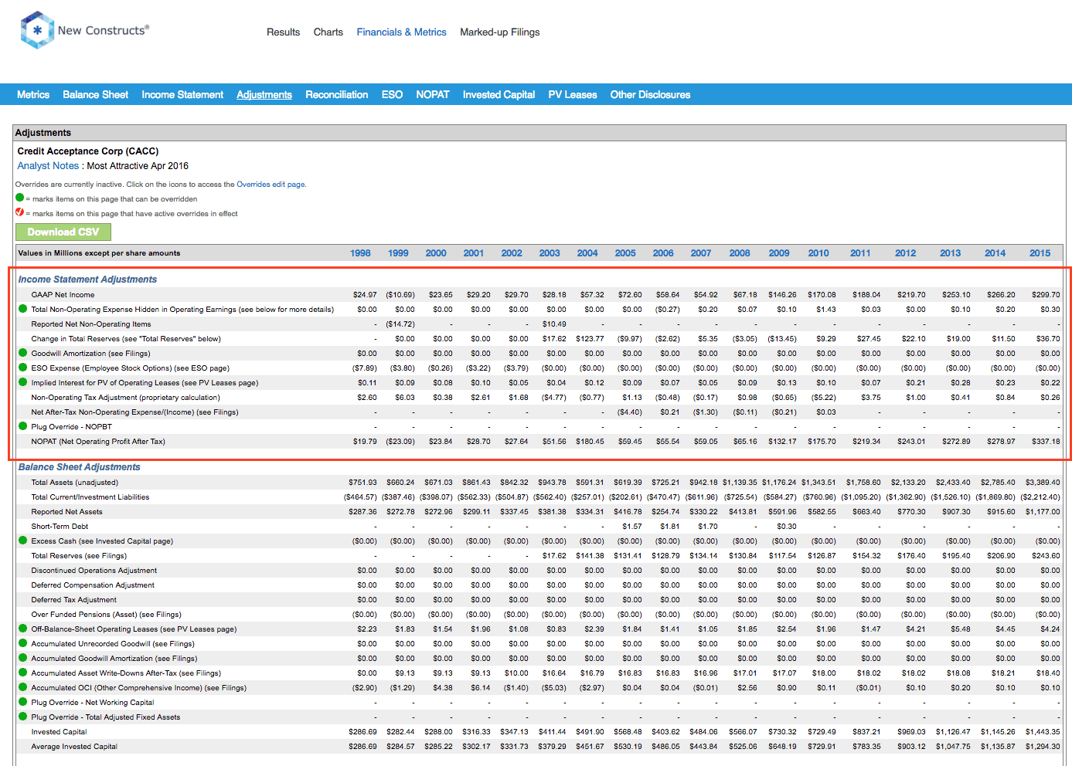This screenshot has height=766, width=1072.
Task: Click the 2015 NOPAT value $337.18
Action: pyautogui.click(x=1045, y=442)
